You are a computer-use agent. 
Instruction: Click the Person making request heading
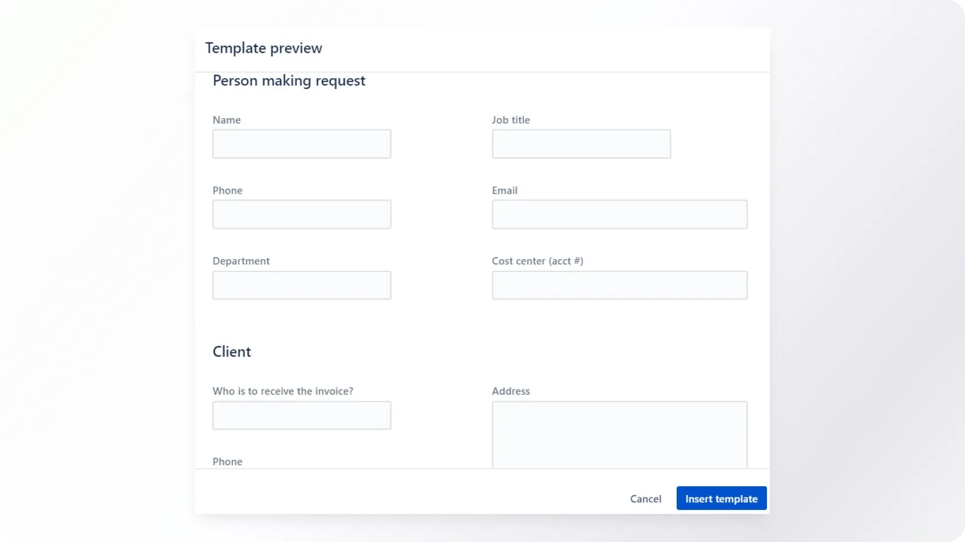[x=289, y=81]
